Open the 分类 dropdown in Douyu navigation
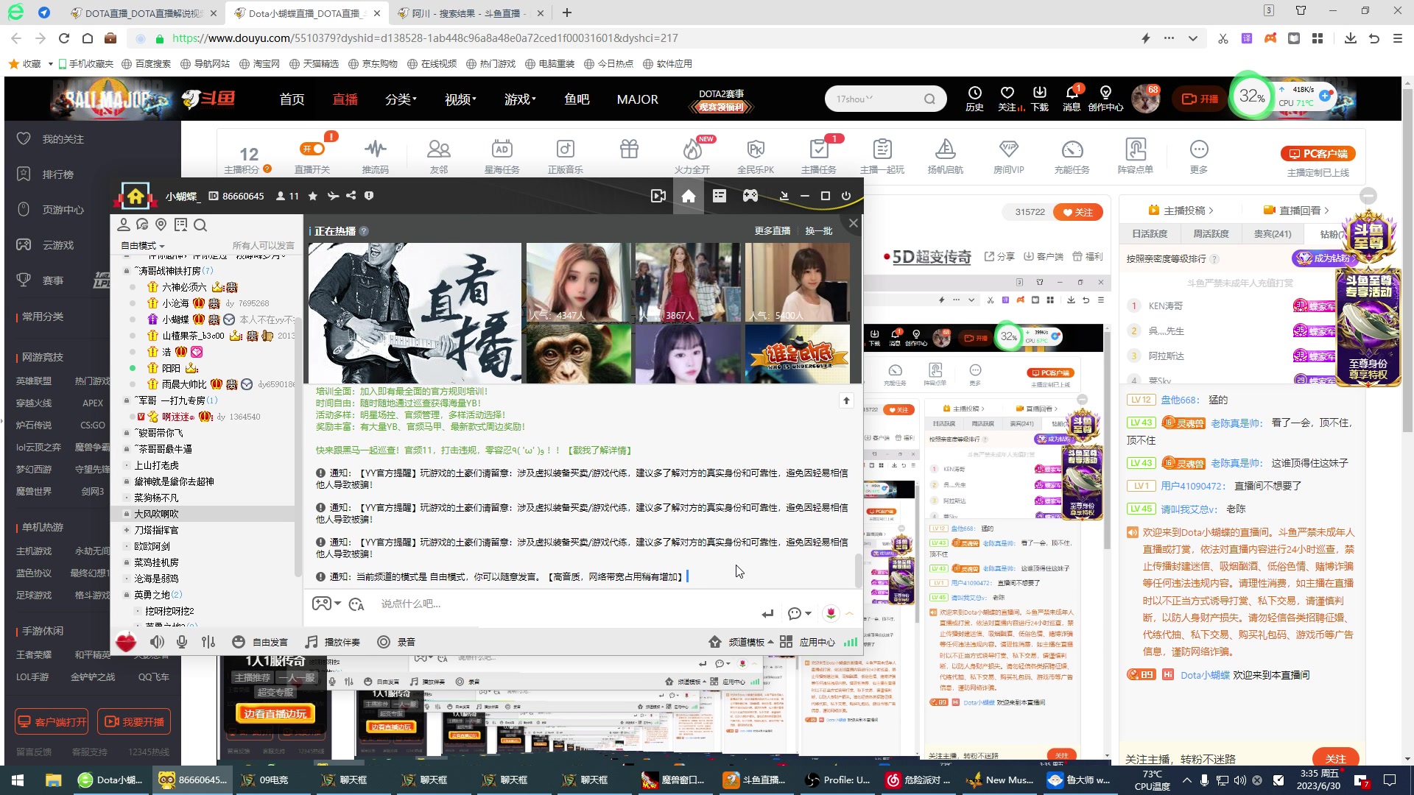The image size is (1414, 795). tap(401, 99)
